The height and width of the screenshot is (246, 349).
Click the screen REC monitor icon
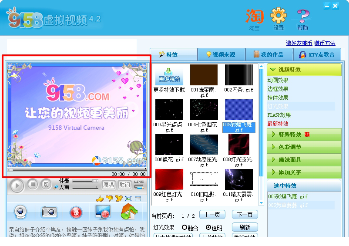click(103, 212)
